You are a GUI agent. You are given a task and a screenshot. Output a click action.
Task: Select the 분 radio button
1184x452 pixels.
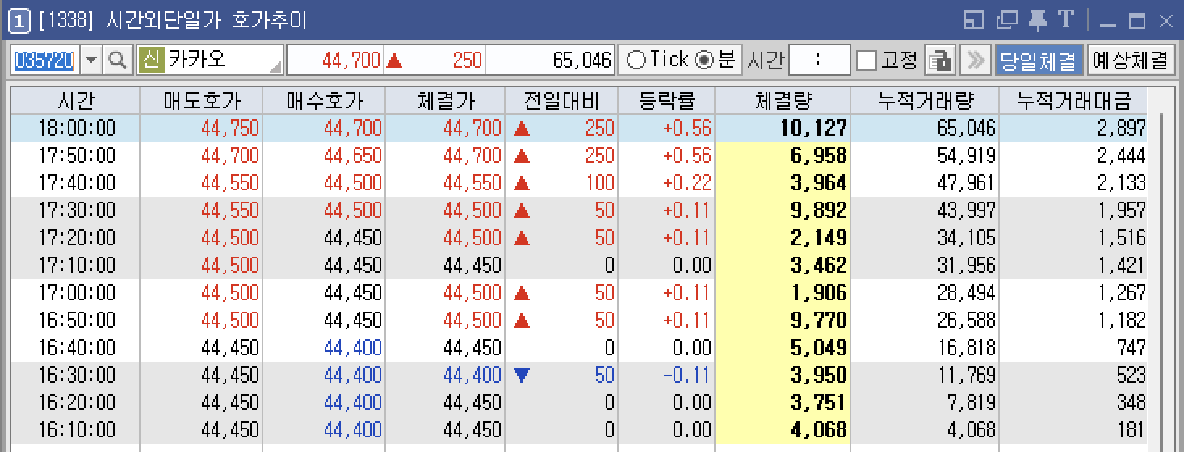click(705, 60)
